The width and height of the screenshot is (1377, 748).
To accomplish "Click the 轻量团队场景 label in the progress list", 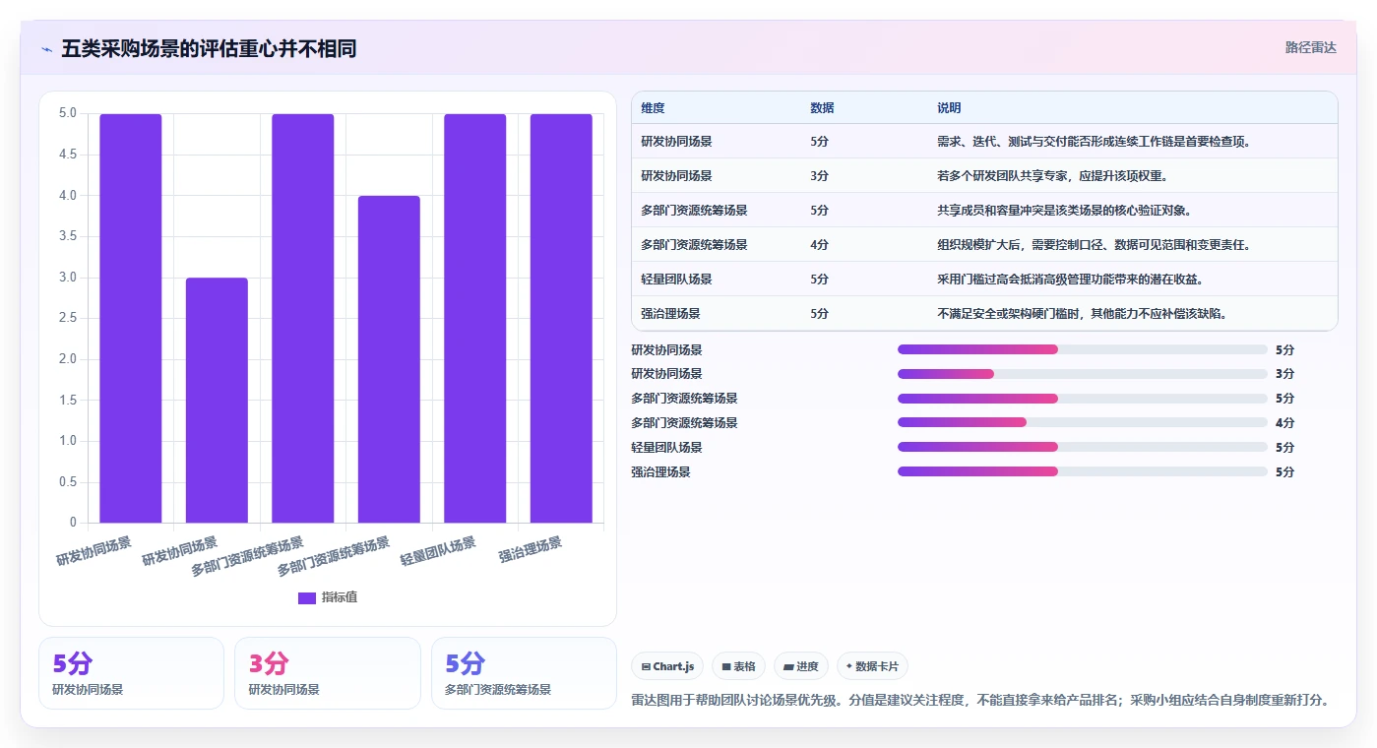I will point(666,448).
